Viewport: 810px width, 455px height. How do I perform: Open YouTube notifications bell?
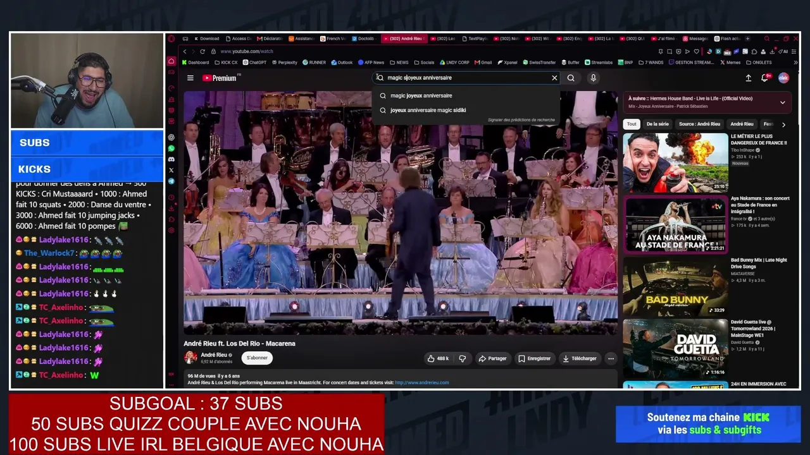coord(764,78)
